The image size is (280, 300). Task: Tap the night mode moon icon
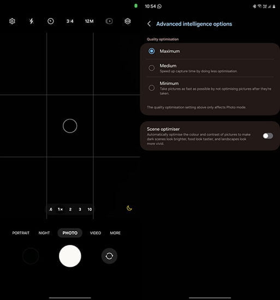(x=129, y=208)
